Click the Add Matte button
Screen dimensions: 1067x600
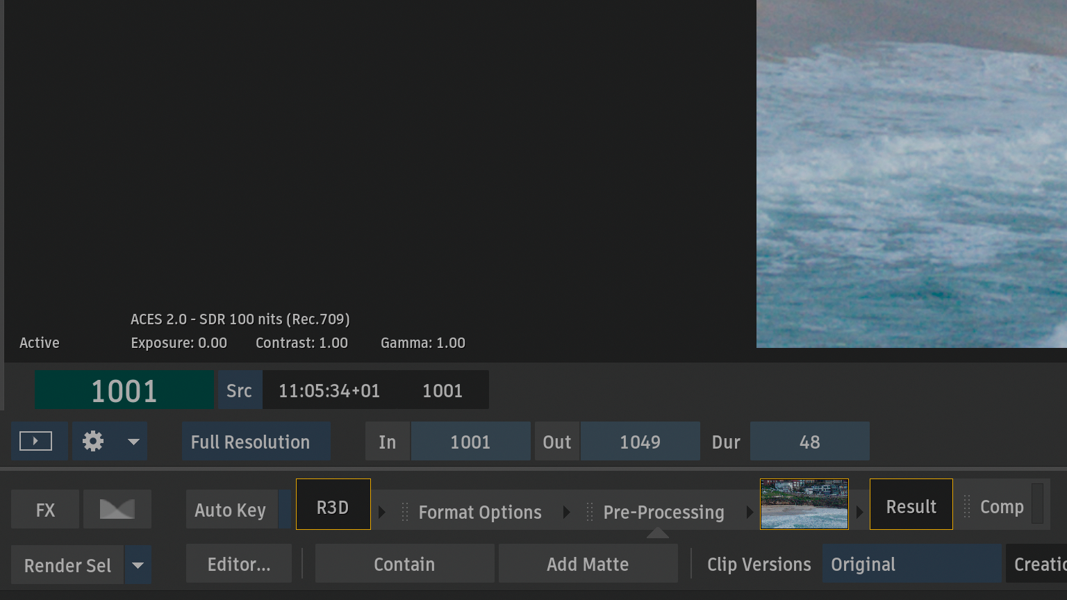(588, 564)
